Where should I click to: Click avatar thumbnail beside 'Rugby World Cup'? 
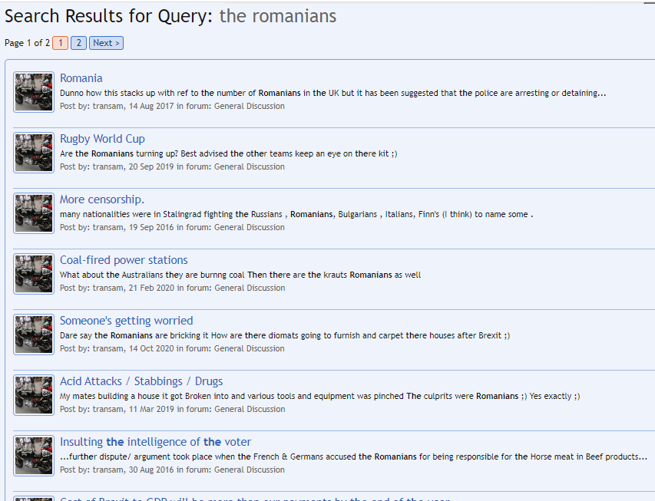34,153
